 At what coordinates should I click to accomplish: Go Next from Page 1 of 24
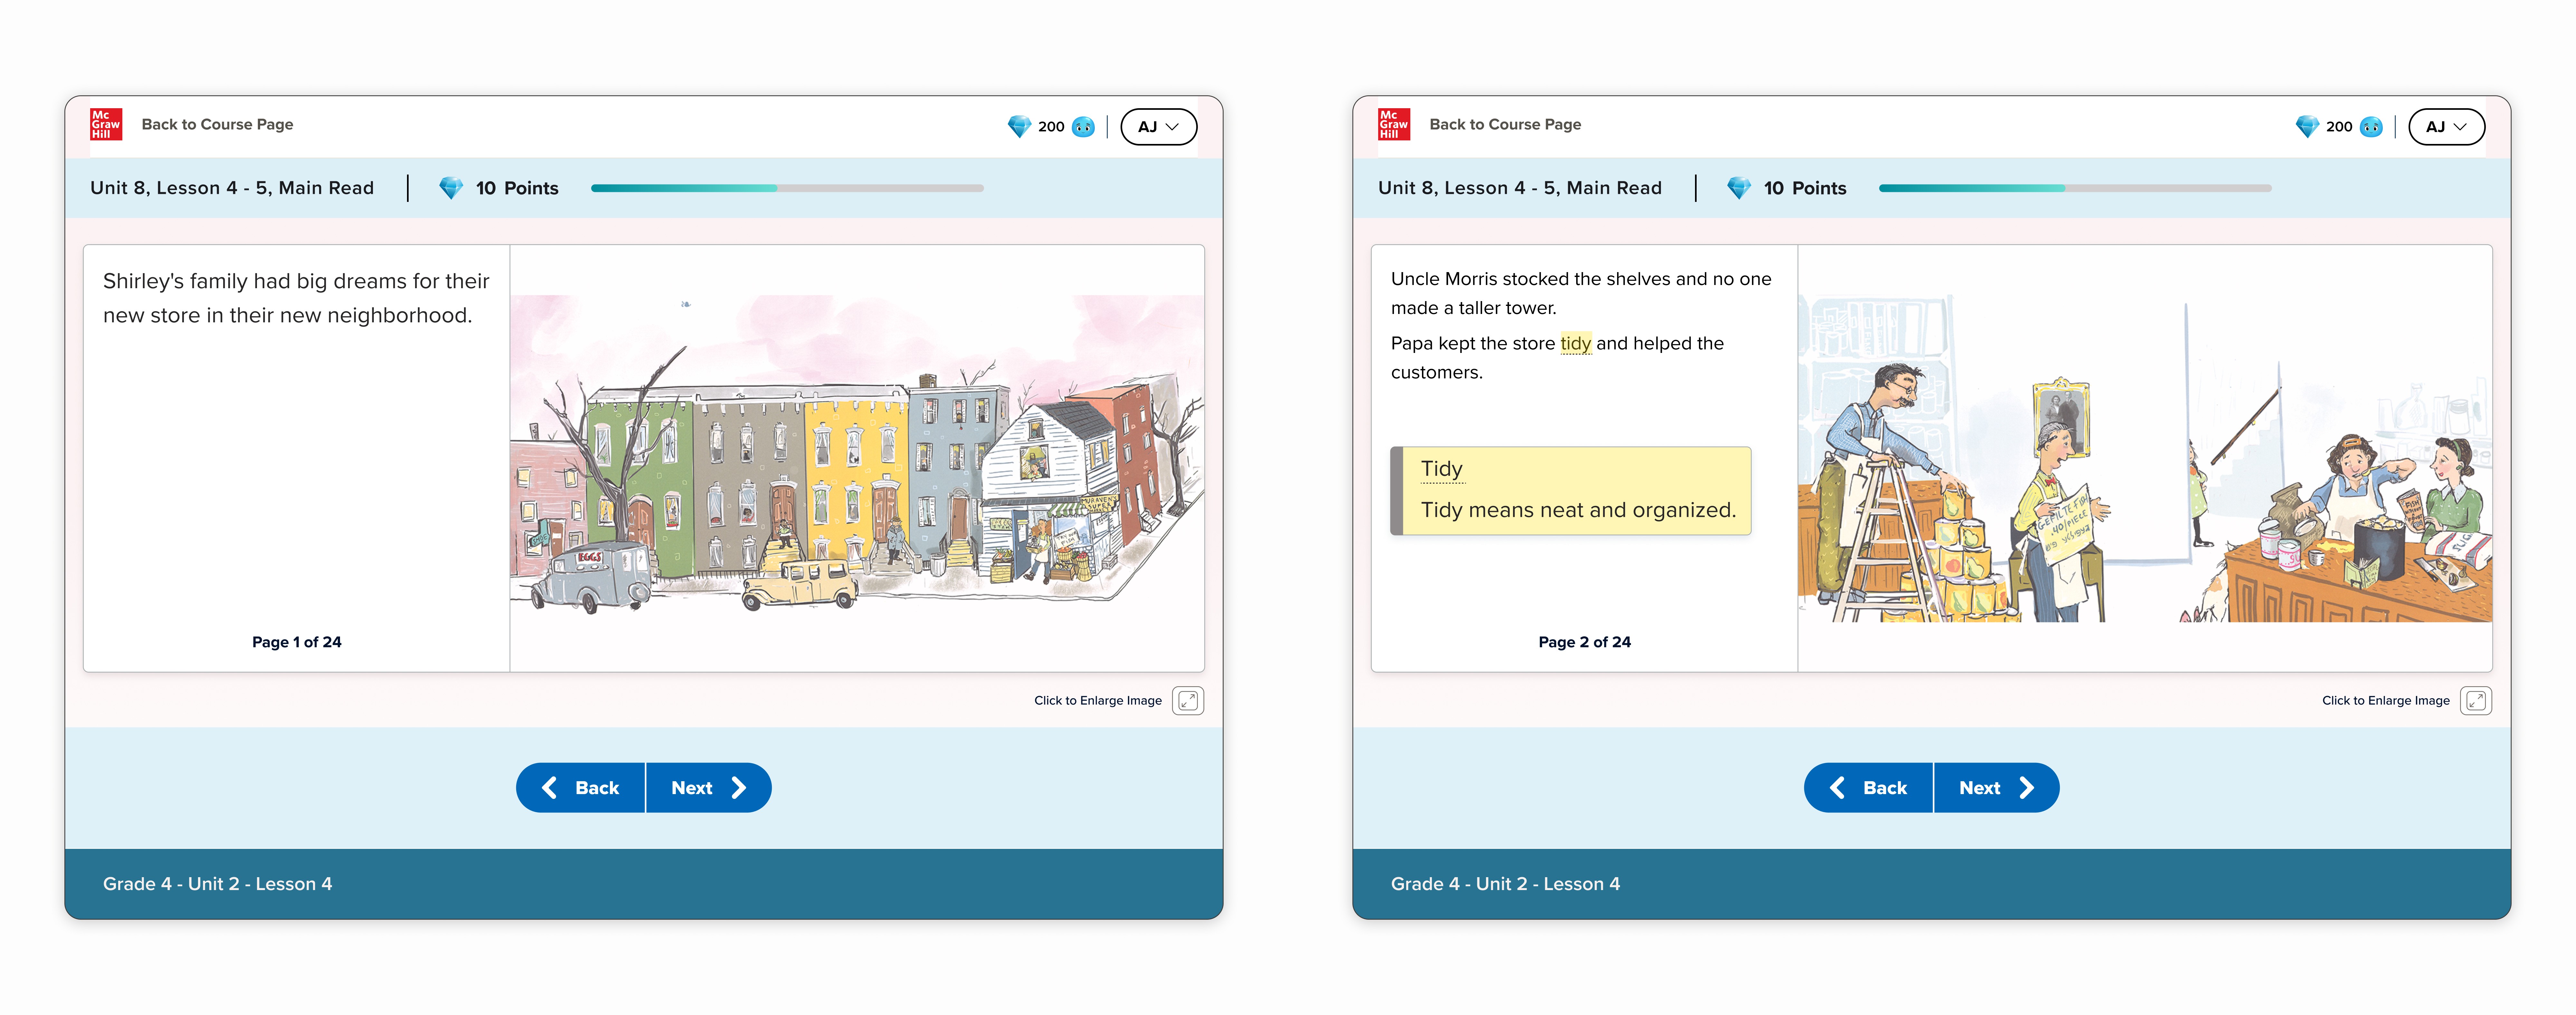tap(709, 788)
